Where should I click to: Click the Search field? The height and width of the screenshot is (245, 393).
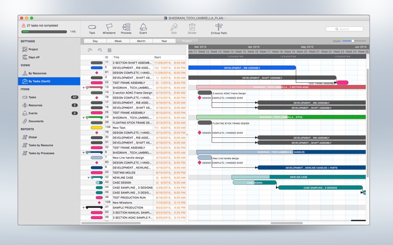344,29
